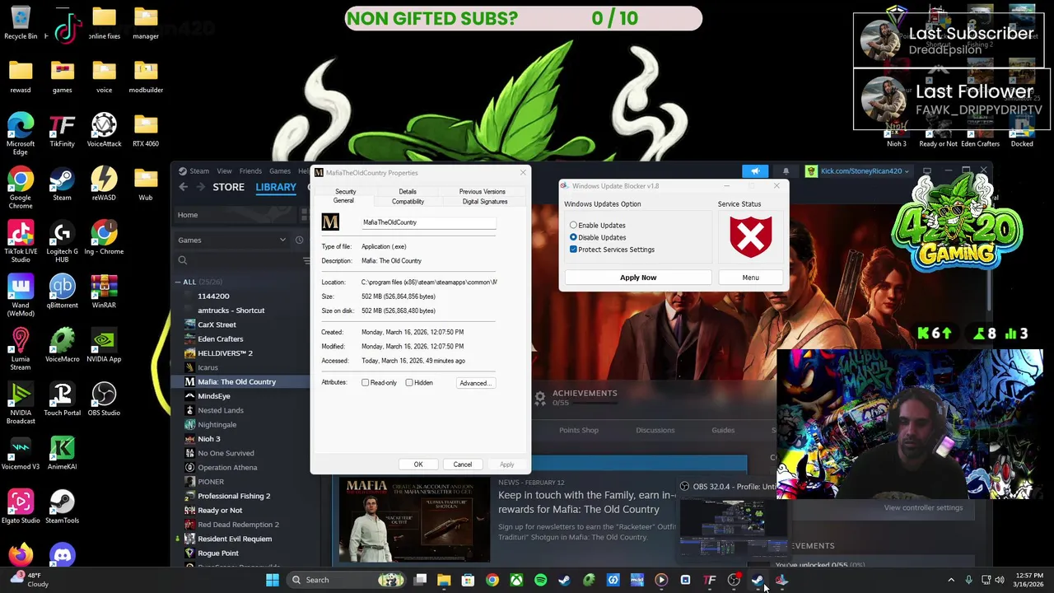Select HELLDIVERS 2 in the library list
This screenshot has width=1054, height=593.
point(225,353)
